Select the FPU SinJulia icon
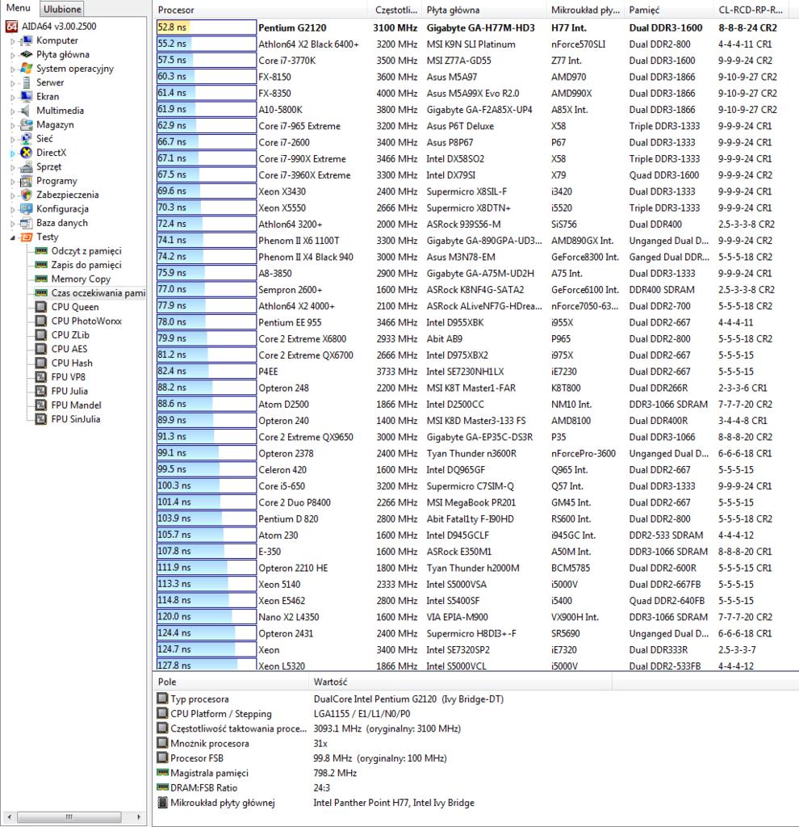 [x=41, y=419]
